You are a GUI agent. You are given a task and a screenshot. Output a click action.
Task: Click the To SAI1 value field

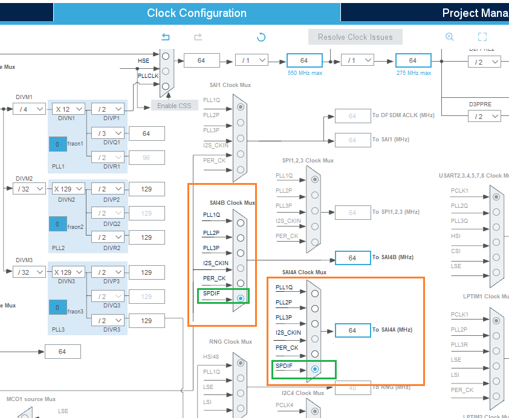[x=353, y=140]
